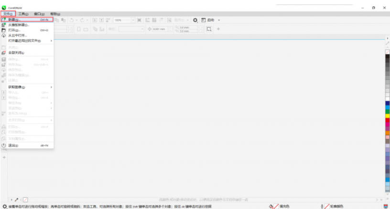This screenshot has width=390, height=209.
Task: Click the new document icon beside 新建
Action: (4, 20)
